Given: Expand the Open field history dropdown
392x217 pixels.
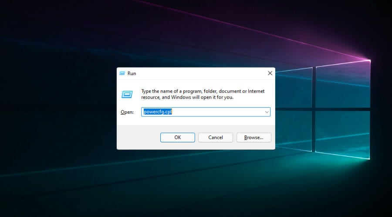Looking at the screenshot, I should point(267,112).
